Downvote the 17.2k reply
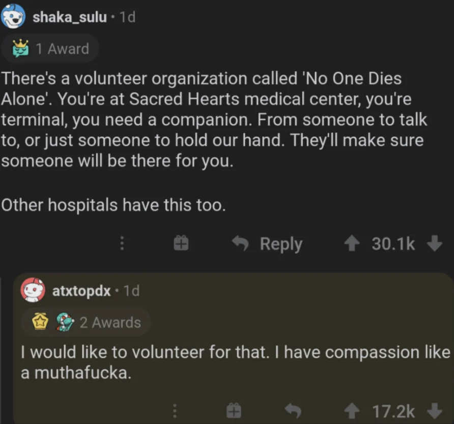454x424 pixels. click(434, 411)
